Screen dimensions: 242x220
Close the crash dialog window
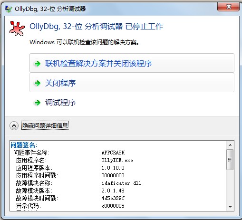228,7
